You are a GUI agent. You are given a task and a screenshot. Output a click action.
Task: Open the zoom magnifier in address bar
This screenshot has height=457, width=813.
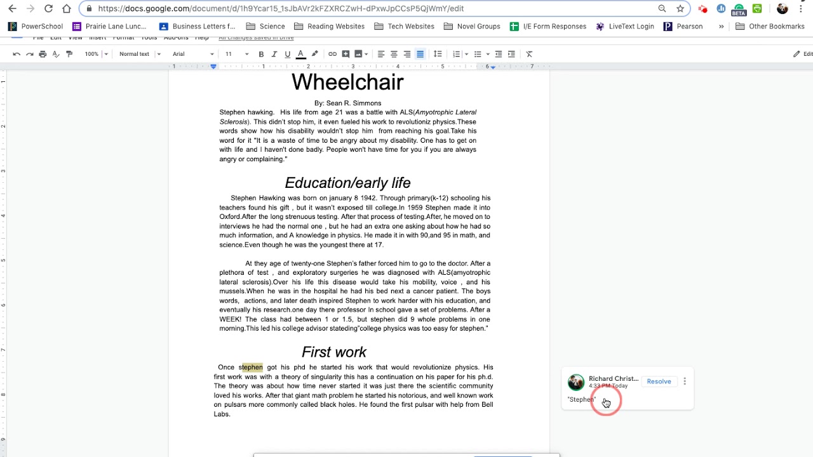pyautogui.click(x=662, y=8)
